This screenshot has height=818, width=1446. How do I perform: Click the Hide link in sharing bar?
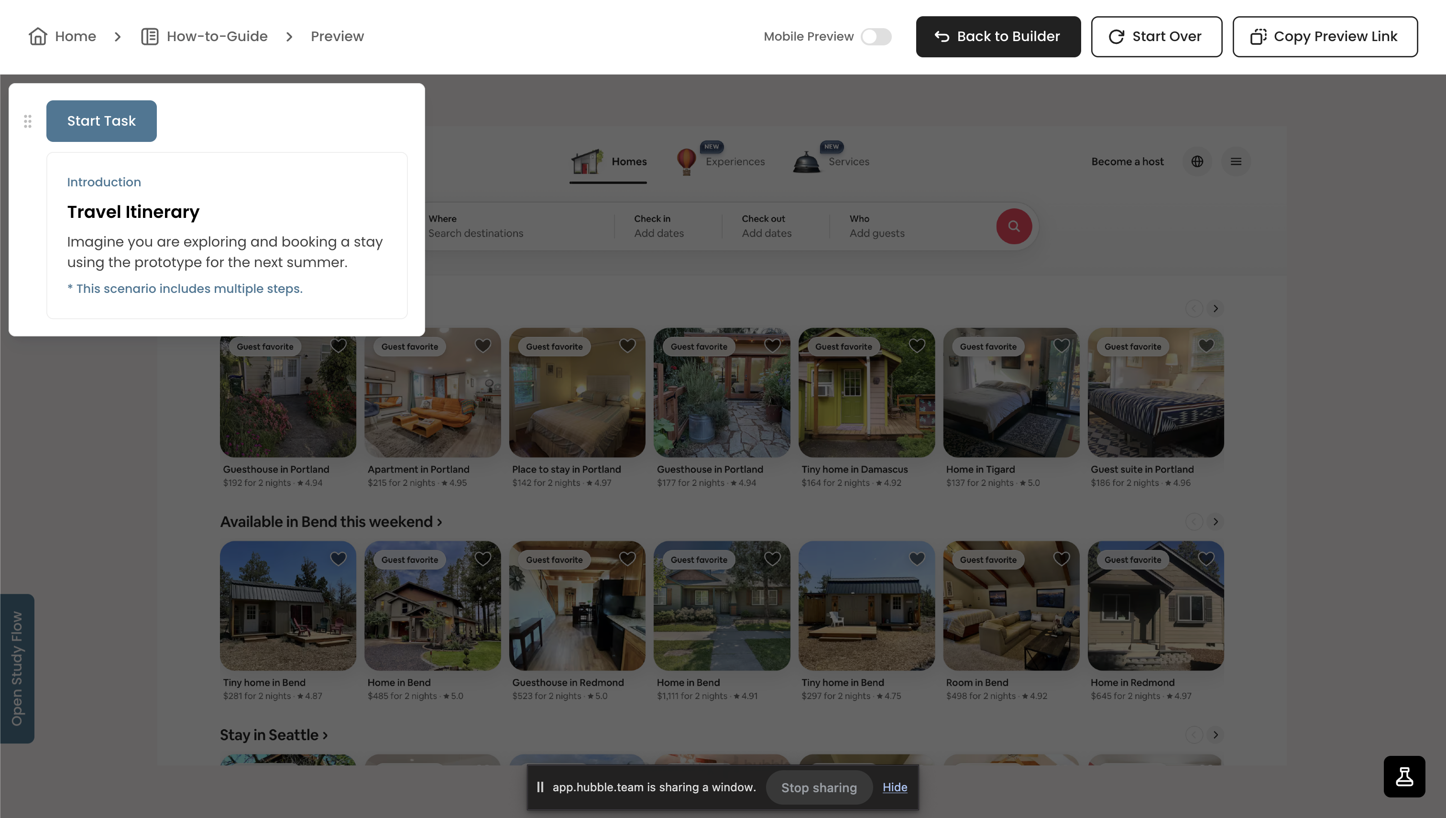pyautogui.click(x=895, y=787)
